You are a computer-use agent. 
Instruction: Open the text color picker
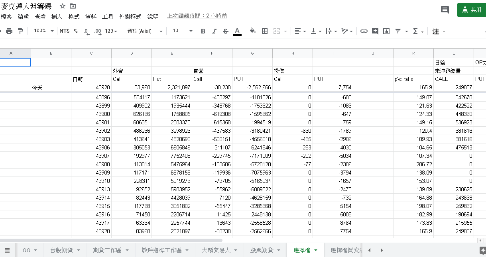[237, 31]
